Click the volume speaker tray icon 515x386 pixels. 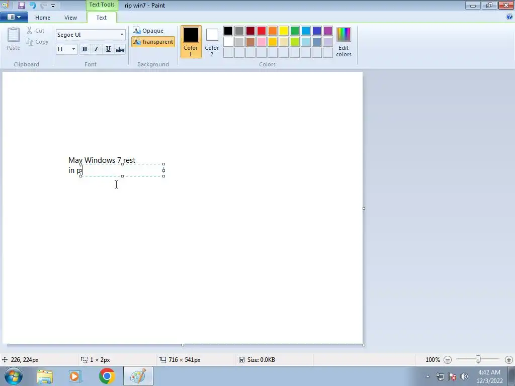click(464, 376)
